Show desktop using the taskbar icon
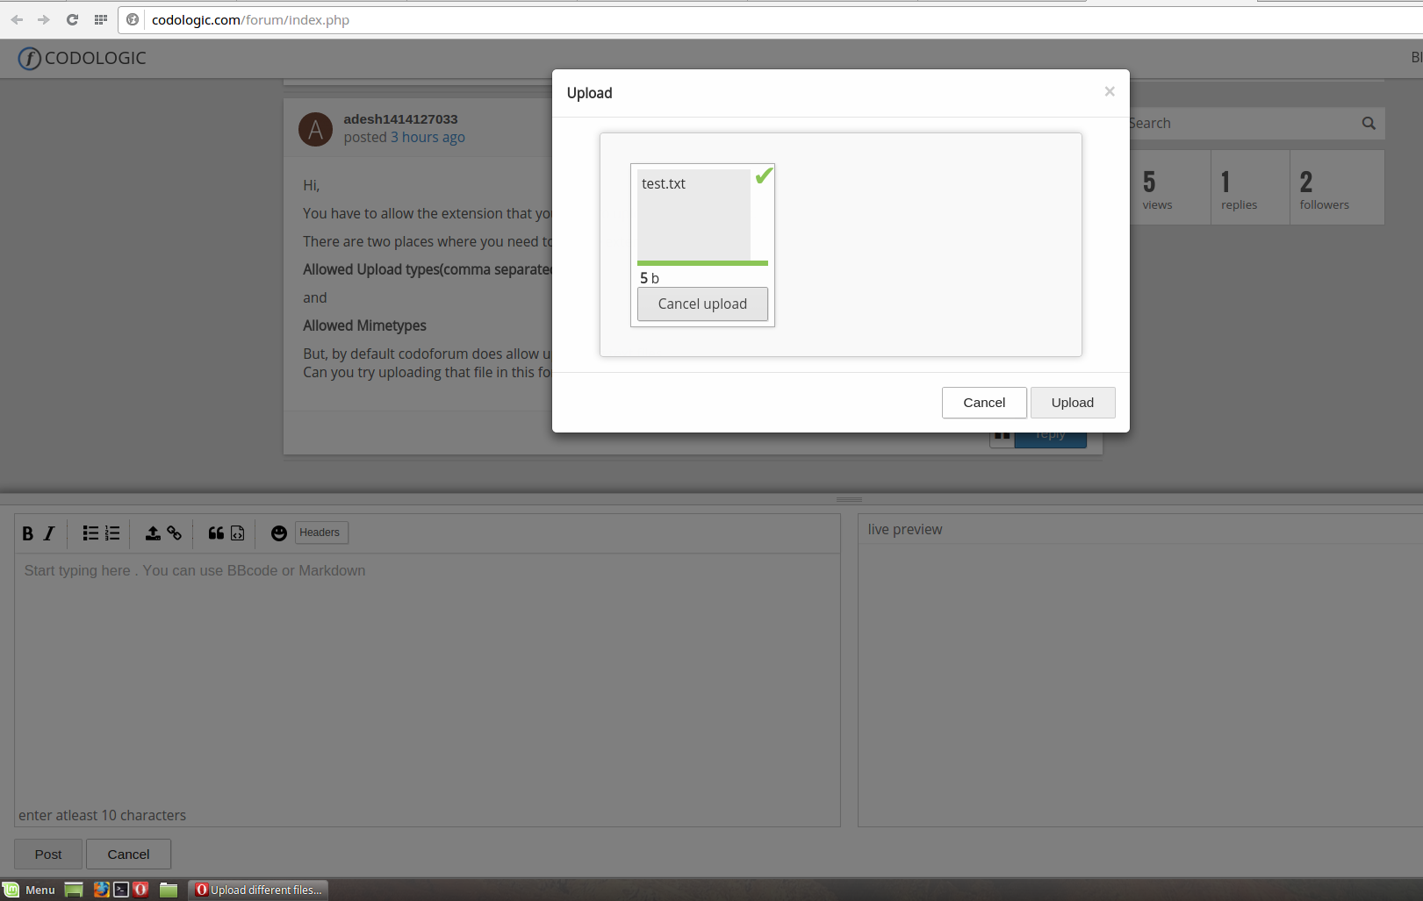1423x901 pixels. point(74,890)
